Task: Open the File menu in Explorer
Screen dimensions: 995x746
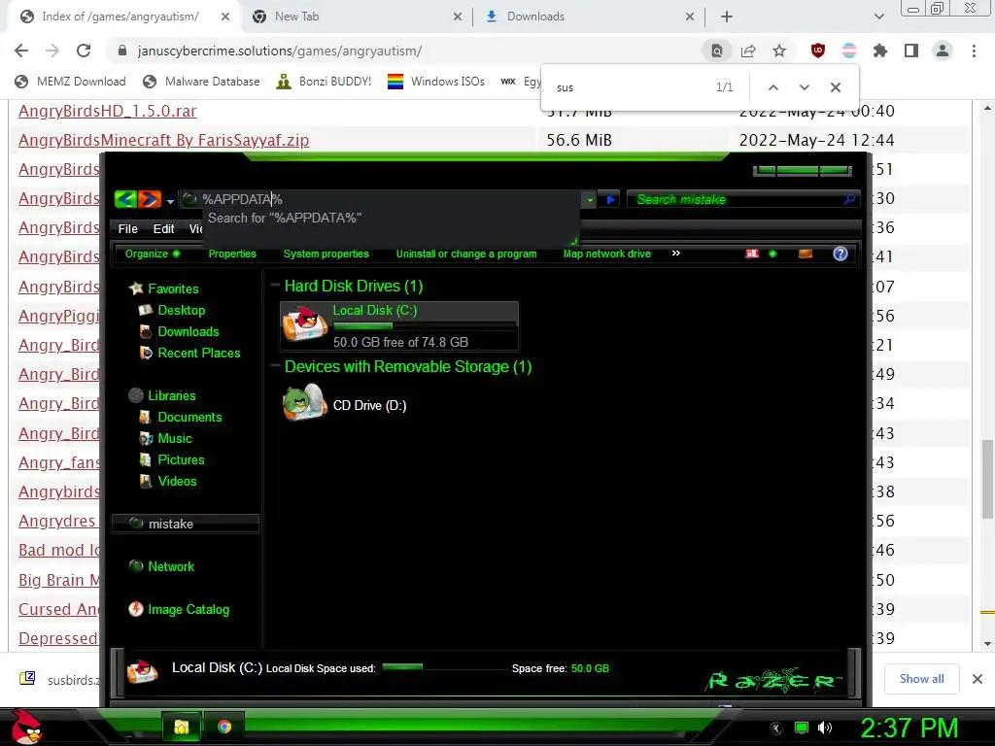Action: pos(127,229)
